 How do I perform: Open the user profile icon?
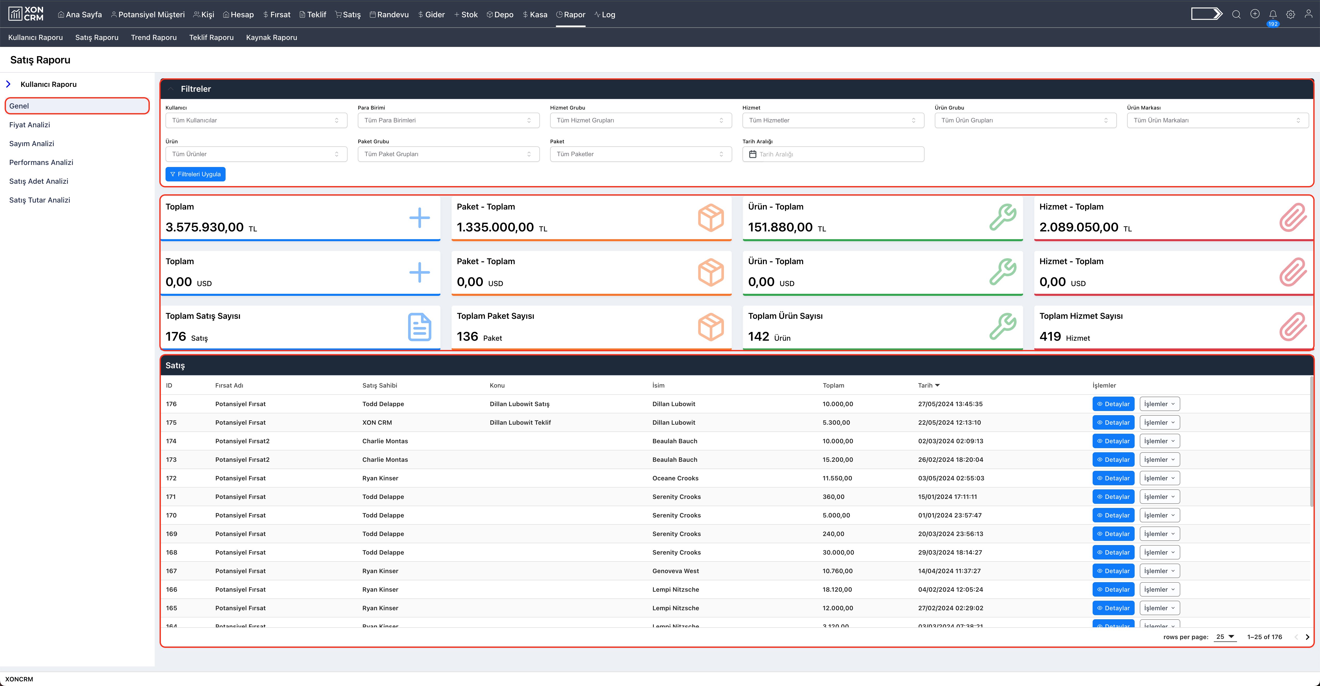click(1308, 14)
